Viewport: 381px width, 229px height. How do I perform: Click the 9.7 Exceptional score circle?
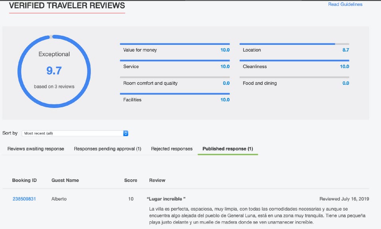tap(54, 71)
